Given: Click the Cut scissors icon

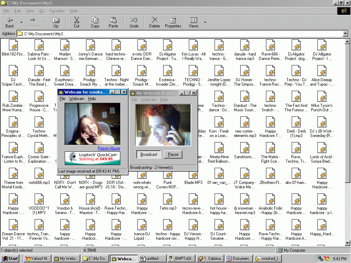Looking at the screenshot, I should click(76, 22).
